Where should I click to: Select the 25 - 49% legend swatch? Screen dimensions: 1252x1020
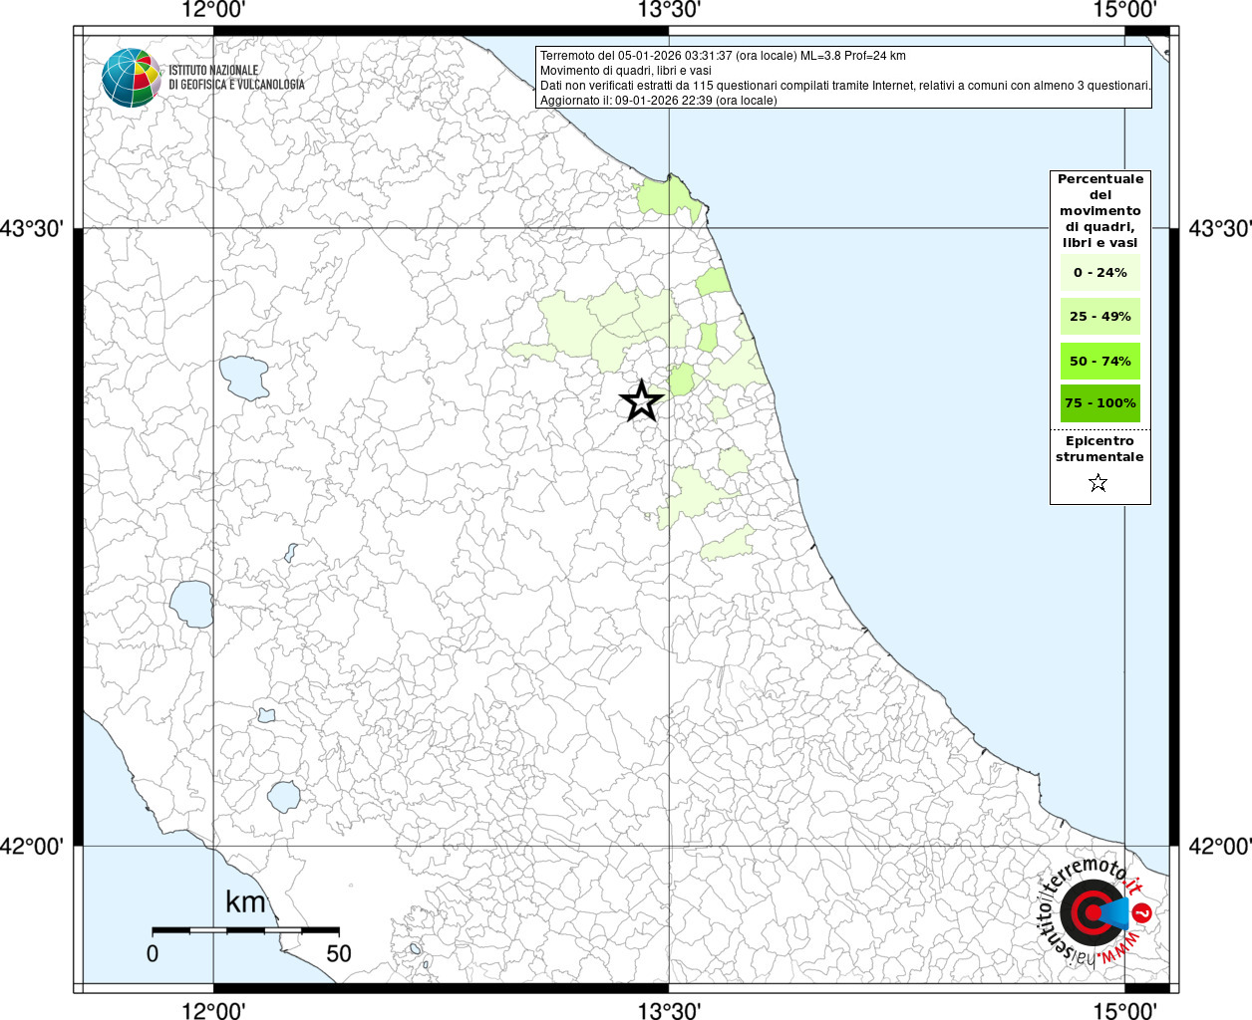1100,317
